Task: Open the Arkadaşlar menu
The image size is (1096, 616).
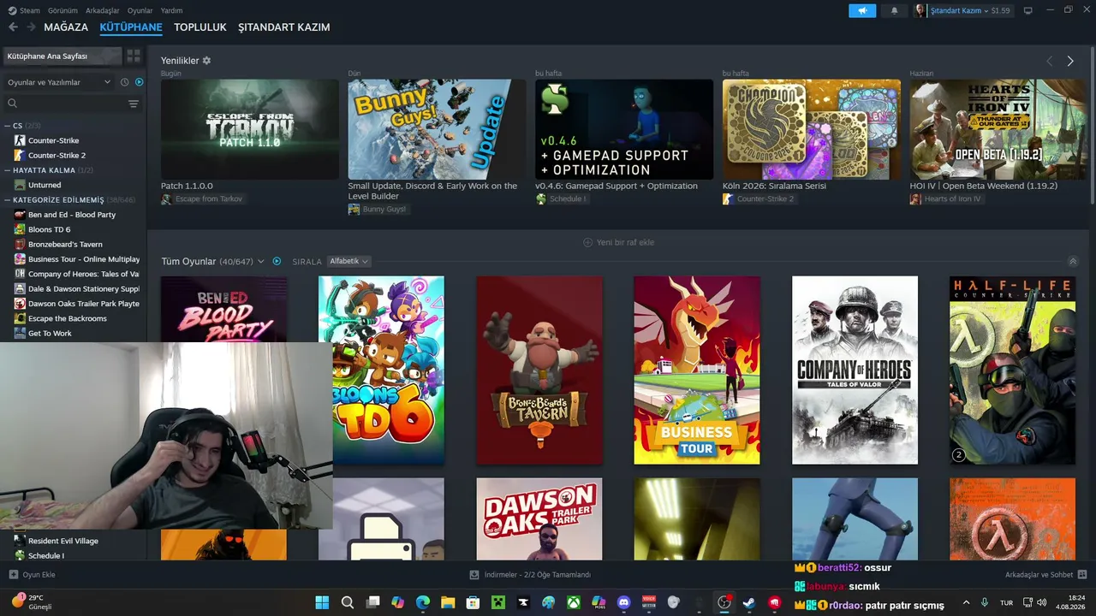Action: point(103,10)
